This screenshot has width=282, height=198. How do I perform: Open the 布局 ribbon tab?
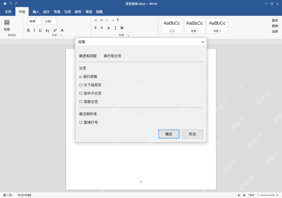pyautogui.click(x=57, y=12)
